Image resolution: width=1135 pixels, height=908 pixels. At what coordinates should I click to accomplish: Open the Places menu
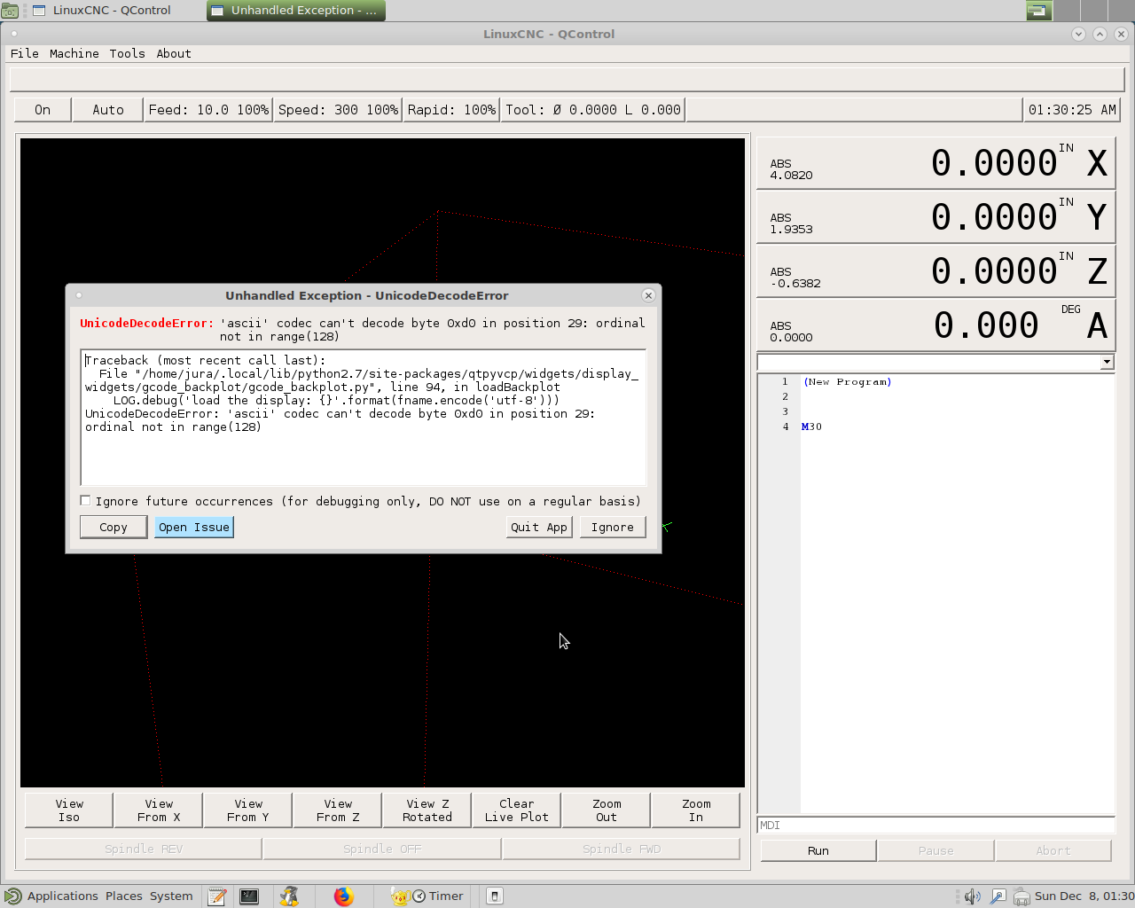pos(124,896)
